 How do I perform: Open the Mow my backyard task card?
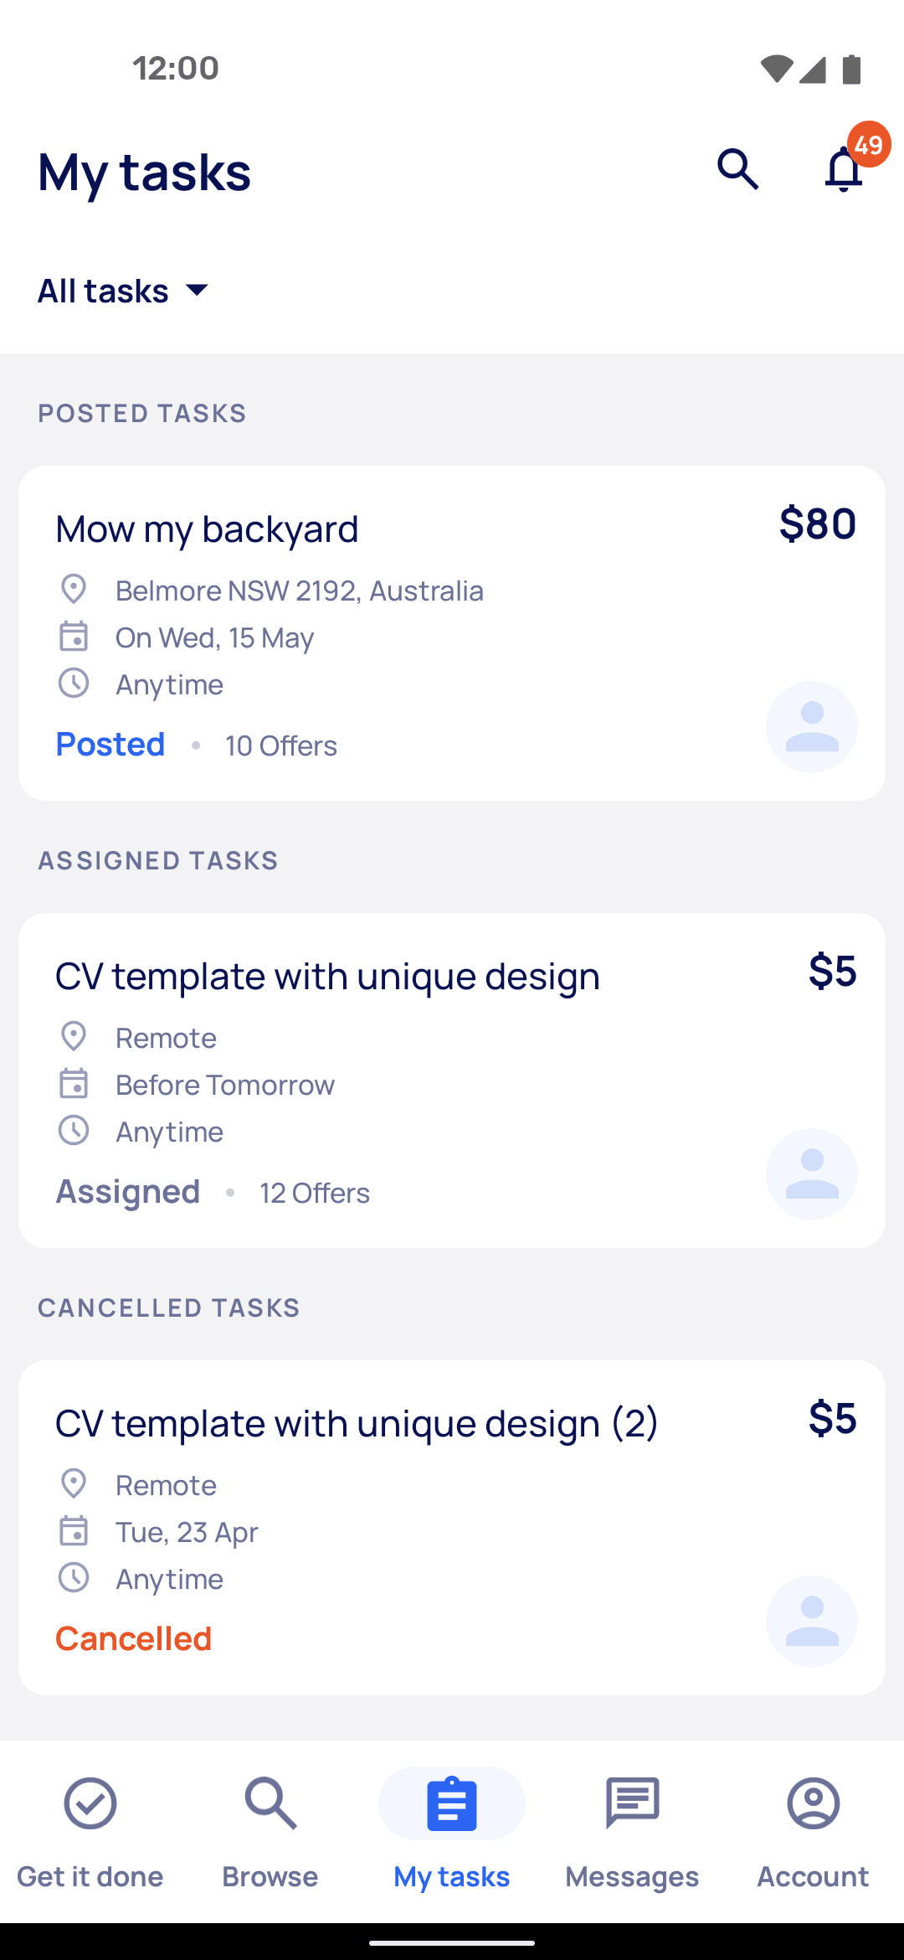pyautogui.click(x=452, y=633)
